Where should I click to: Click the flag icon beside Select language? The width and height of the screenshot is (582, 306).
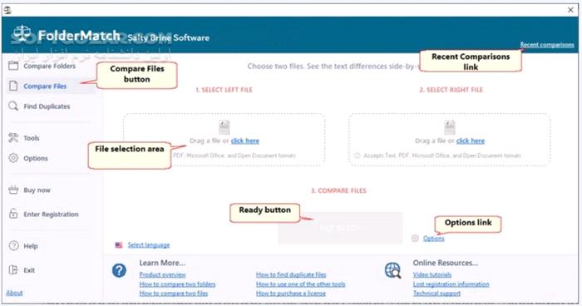[x=119, y=245]
